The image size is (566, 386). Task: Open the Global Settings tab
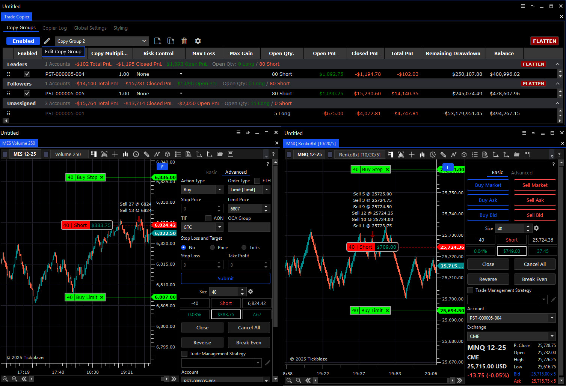(90, 28)
